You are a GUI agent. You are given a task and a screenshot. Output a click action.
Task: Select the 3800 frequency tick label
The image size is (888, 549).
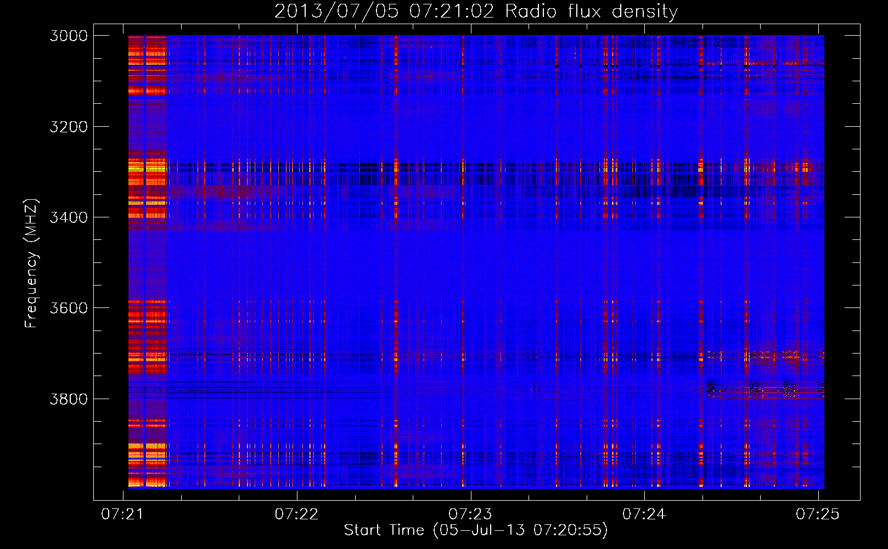(x=69, y=399)
